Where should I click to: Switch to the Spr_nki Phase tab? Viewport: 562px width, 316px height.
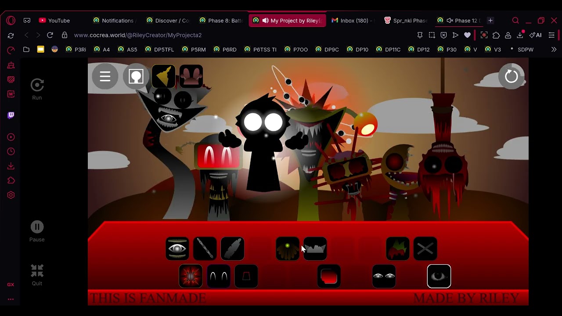point(406,21)
